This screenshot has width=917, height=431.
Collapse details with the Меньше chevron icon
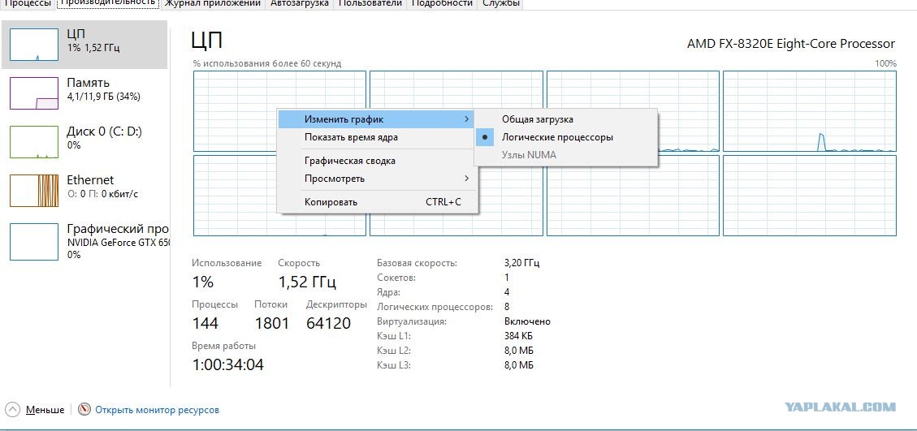click(x=13, y=409)
